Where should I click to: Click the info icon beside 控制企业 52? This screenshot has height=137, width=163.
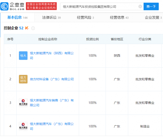click(33, 28)
